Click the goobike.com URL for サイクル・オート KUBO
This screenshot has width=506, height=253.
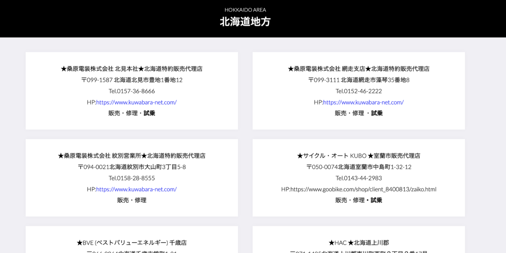click(x=363, y=189)
